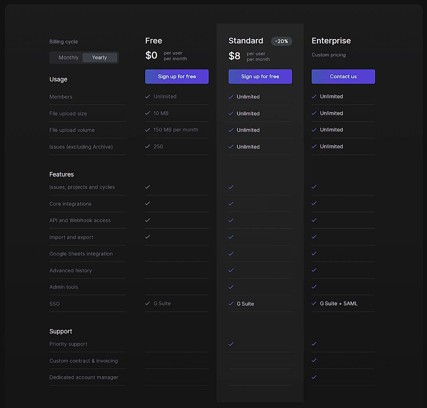Click Contact us for Enterprise pricing
This screenshot has width=427, height=408.
(343, 76)
